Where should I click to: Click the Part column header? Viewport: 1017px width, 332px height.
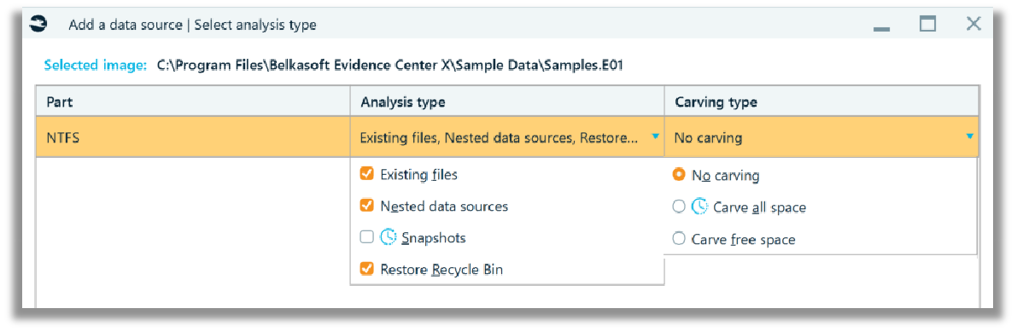193,102
